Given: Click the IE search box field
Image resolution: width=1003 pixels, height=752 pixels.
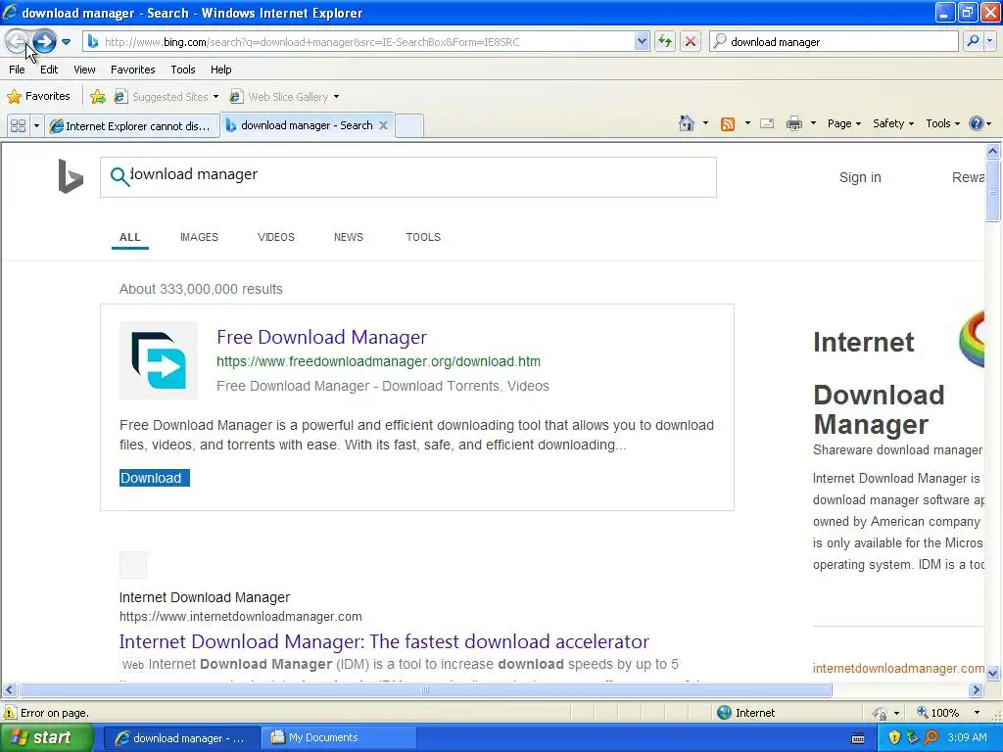Looking at the screenshot, I should (x=834, y=42).
